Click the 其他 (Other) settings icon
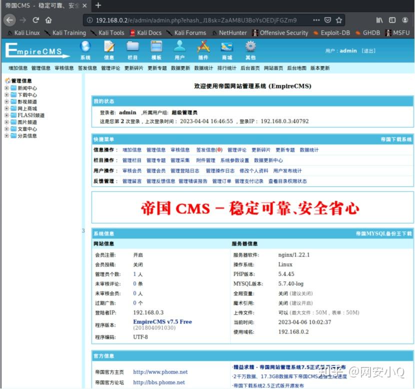 click(x=250, y=50)
